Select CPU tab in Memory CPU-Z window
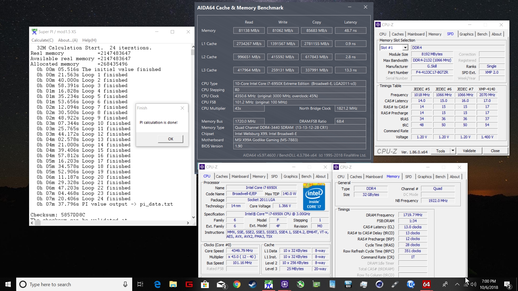The height and width of the screenshot is (291, 518). click(341, 177)
